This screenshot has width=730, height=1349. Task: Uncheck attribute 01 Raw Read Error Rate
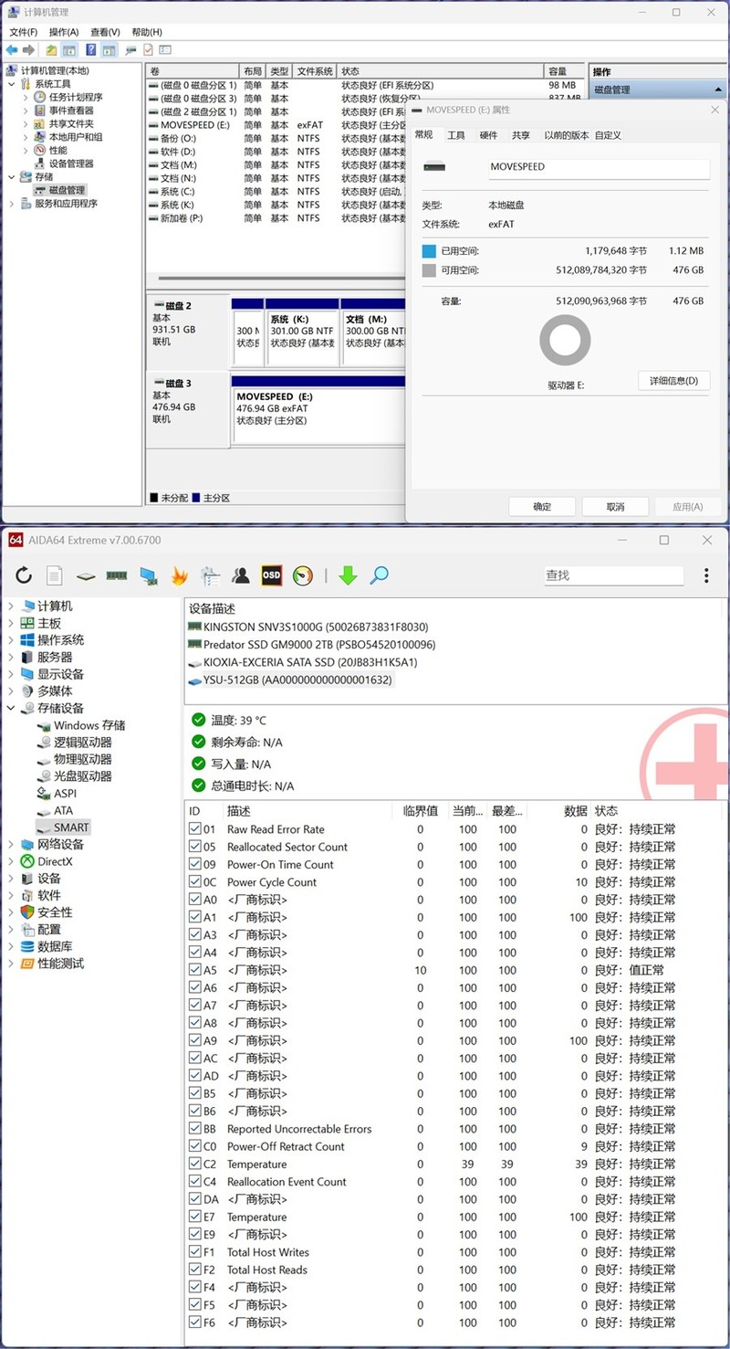tap(194, 829)
